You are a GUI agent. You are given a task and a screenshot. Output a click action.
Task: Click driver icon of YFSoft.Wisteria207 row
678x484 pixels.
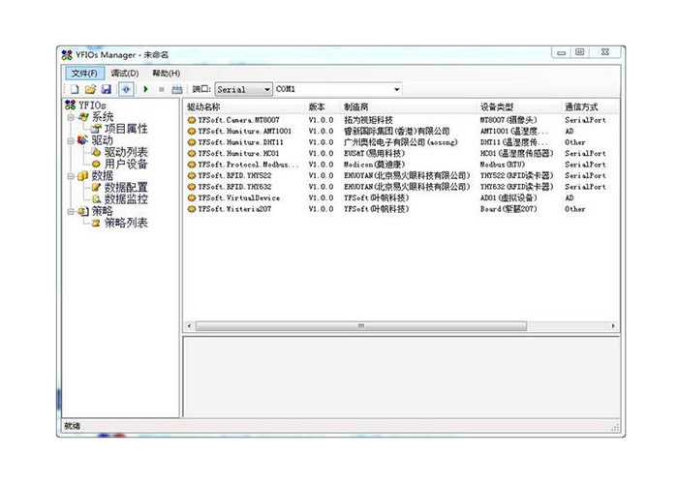(192, 209)
